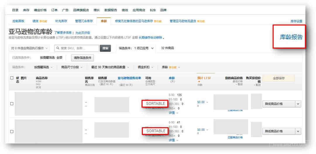The width and height of the screenshot is (316, 154).
Task: Open action arrow beside second 降低商品价格
Action: point(298,131)
